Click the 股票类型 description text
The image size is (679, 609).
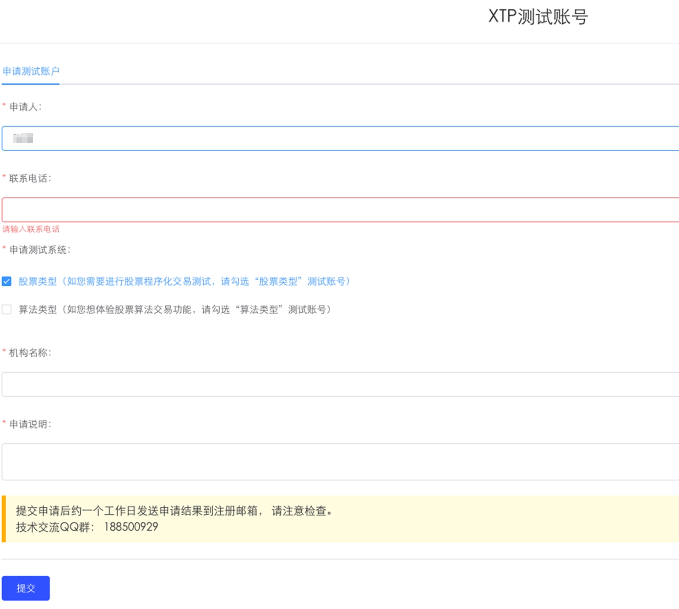pyautogui.click(x=184, y=281)
